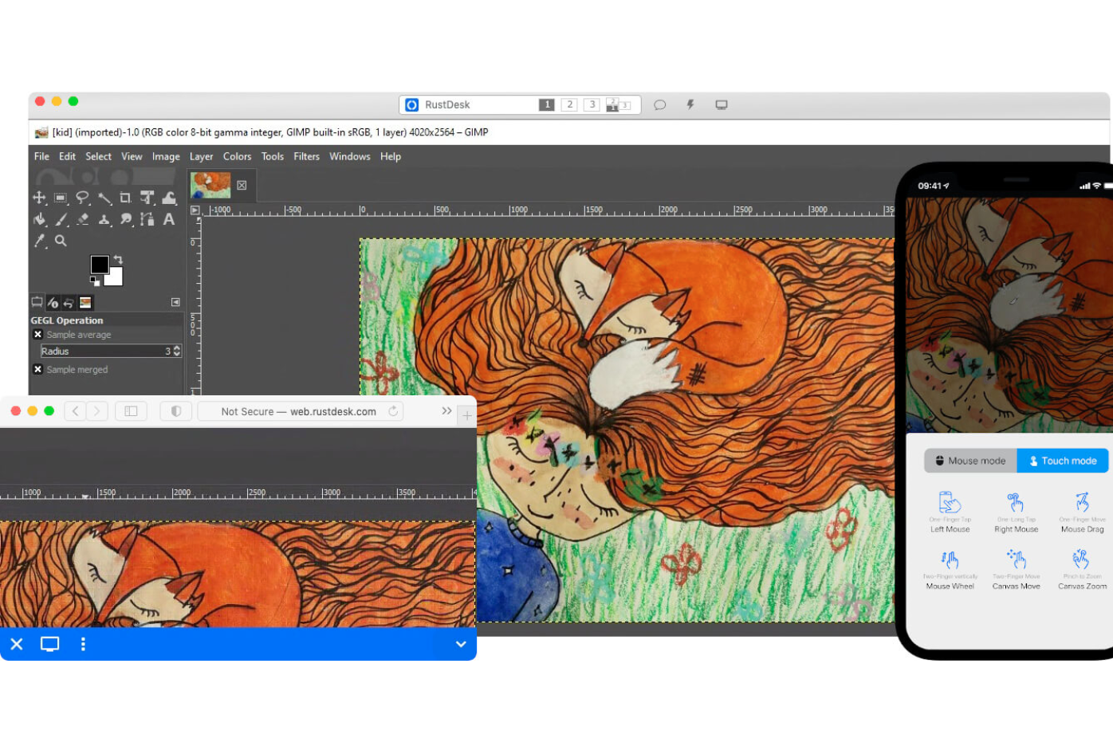
Task: Click Safari privacy shield icon
Action: click(x=176, y=411)
